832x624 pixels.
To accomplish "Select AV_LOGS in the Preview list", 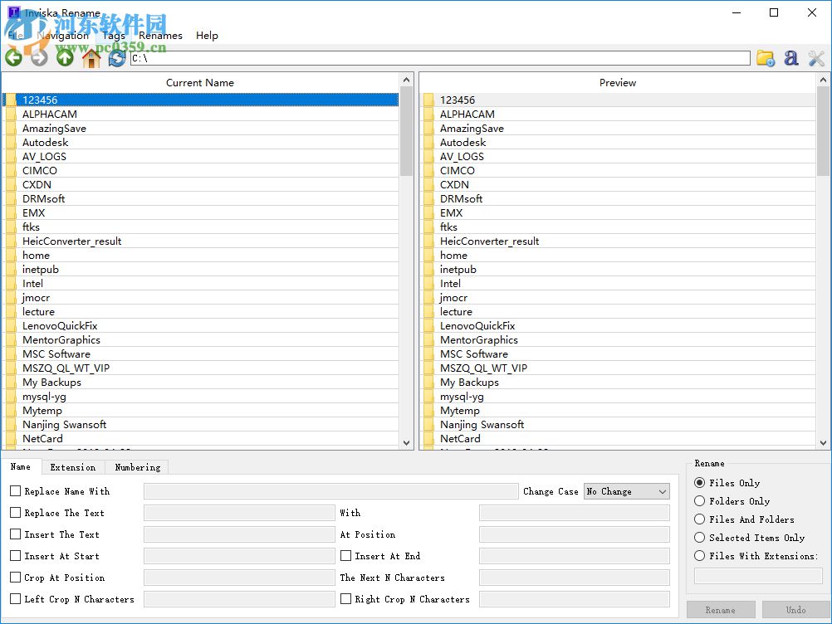I will pos(618,156).
